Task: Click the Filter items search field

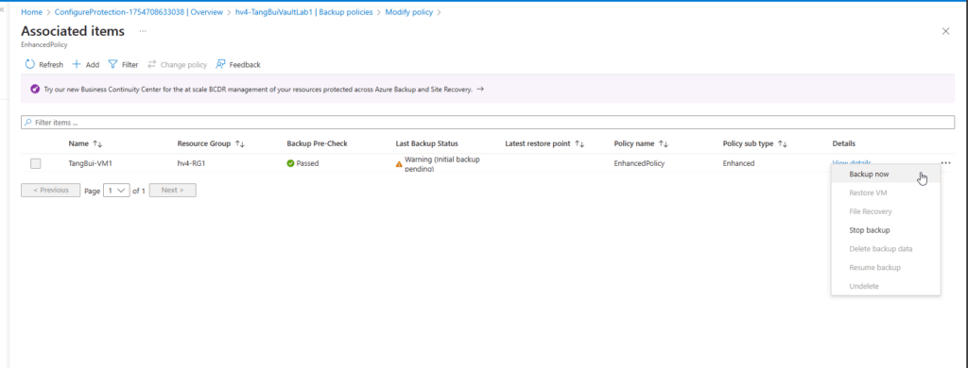Action: tap(488, 123)
